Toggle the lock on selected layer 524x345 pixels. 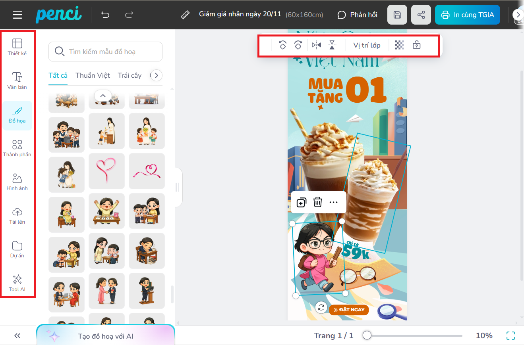(x=416, y=45)
